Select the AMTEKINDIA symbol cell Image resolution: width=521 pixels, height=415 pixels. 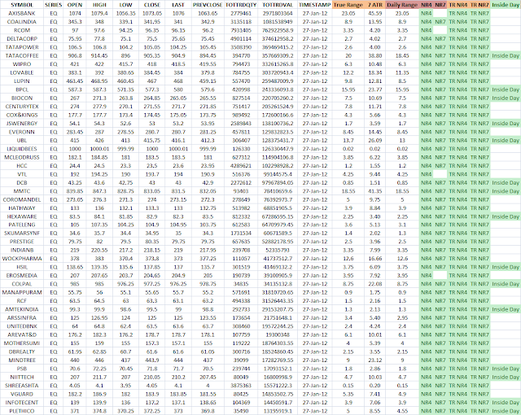[x=22, y=309]
